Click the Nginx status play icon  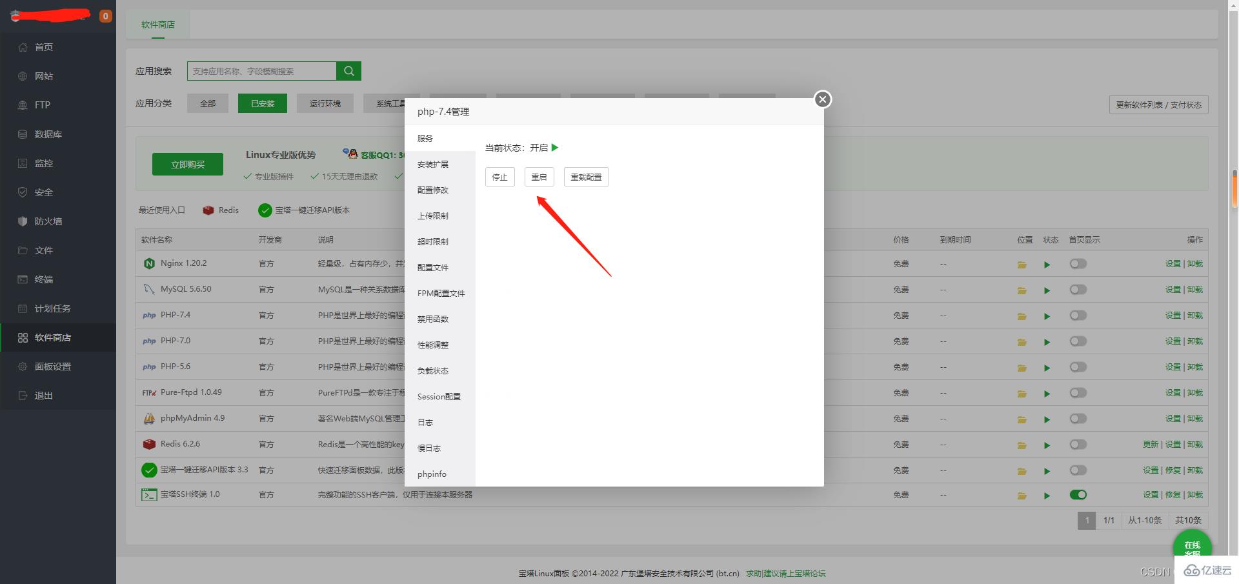tap(1047, 265)
